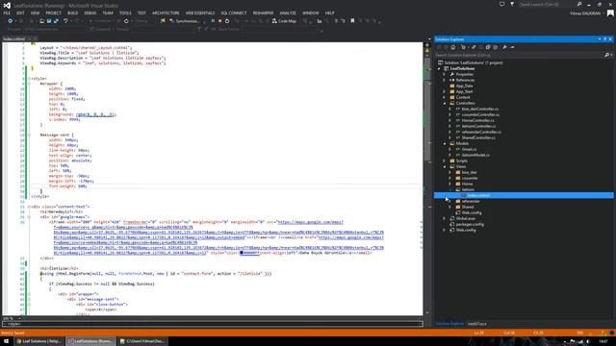The height and width of the screenshot is (346, 616).
Task: Open the DEBUG menu
Action: [90, 12]
